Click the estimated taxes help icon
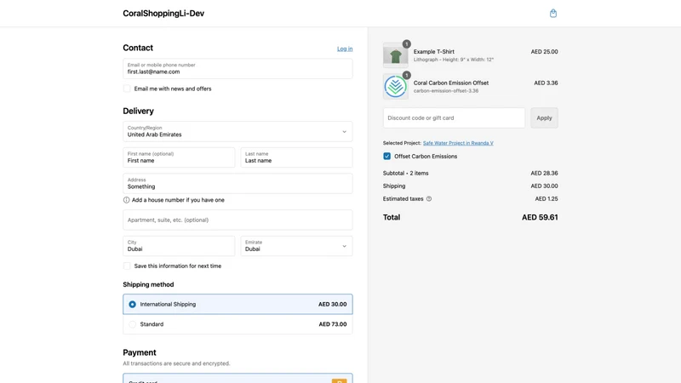681x383 pixels. tap(429, 199)
